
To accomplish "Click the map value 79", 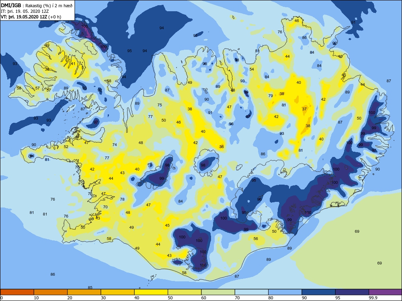I will tap(271, 96).
